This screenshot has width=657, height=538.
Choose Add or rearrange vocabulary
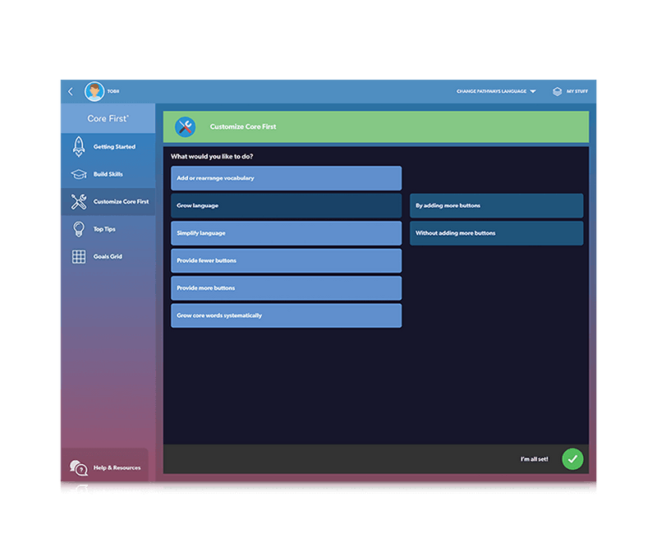[x=286, y=178]
